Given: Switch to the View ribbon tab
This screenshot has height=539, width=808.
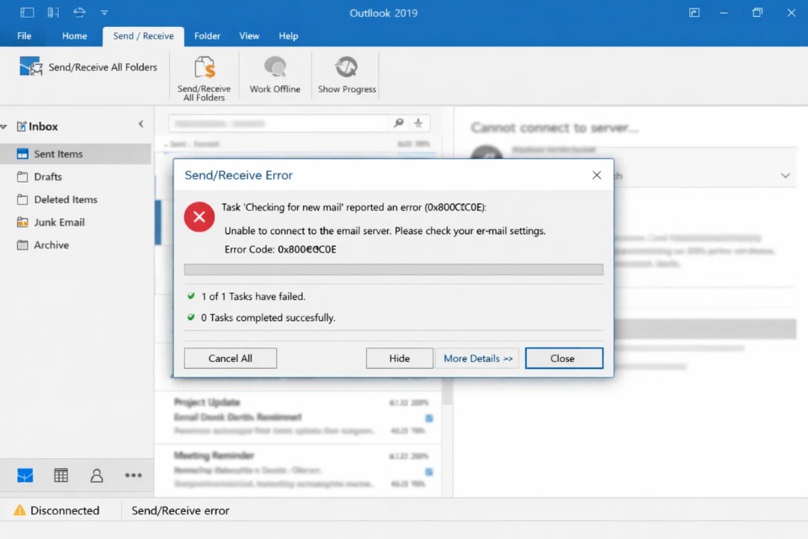Looking at the screenshot, I should pyautogui.click(x=248, y=36).
